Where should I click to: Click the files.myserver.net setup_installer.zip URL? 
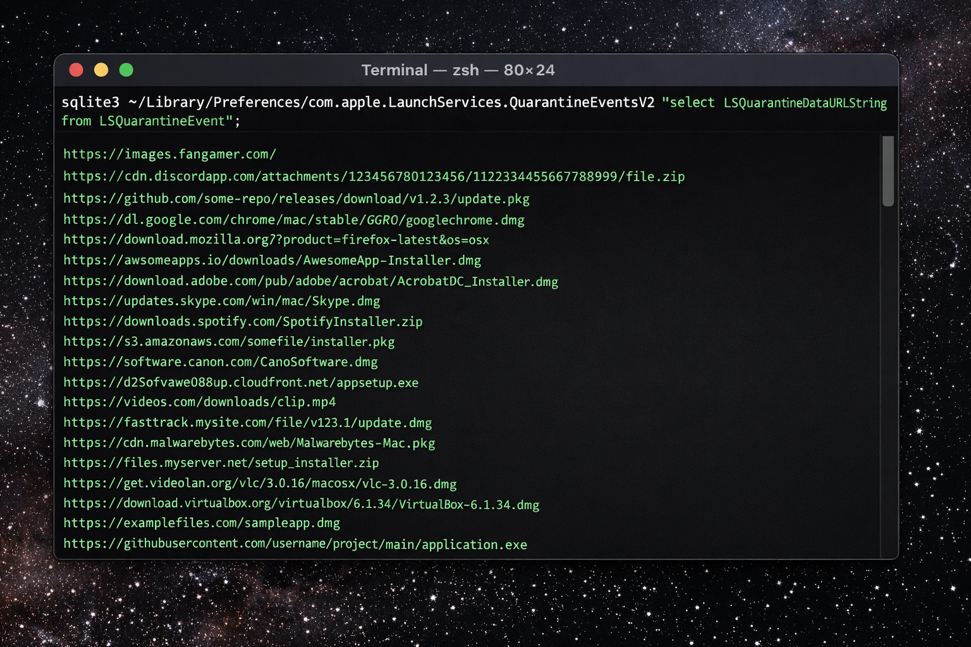click(221, 463)
